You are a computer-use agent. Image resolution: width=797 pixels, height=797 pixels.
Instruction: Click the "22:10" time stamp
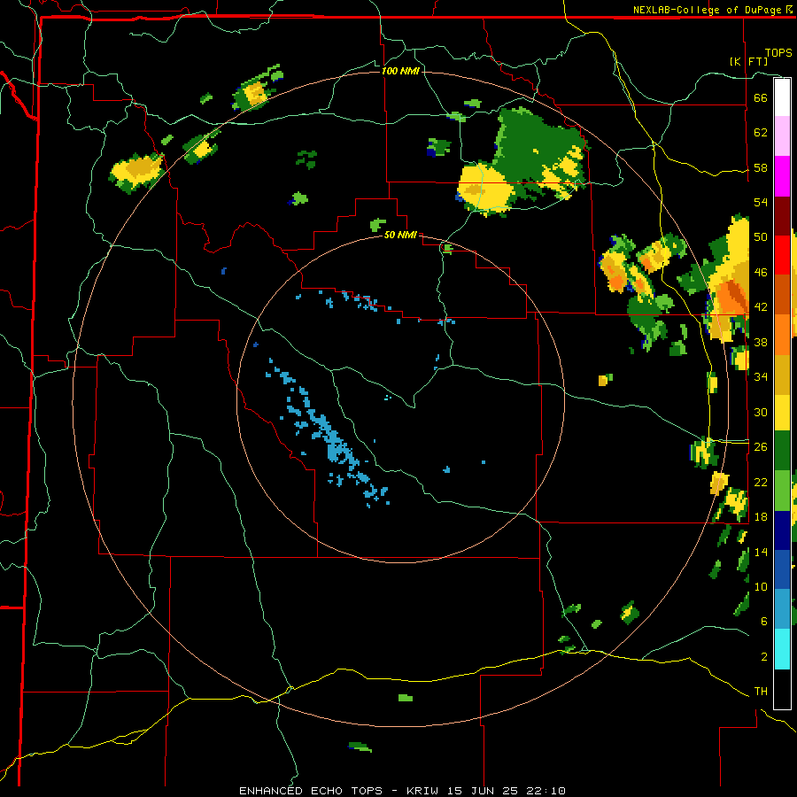546,791
